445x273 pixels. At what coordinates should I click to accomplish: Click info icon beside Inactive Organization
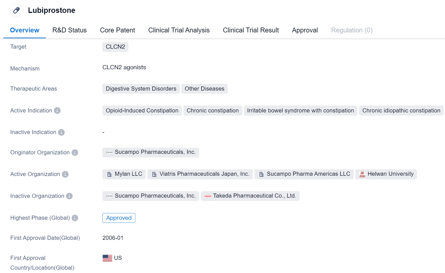69,196
